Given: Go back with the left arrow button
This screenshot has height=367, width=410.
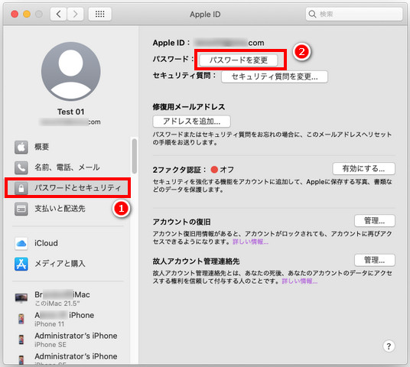Looking at the screenshot, I should click(59, 14).
